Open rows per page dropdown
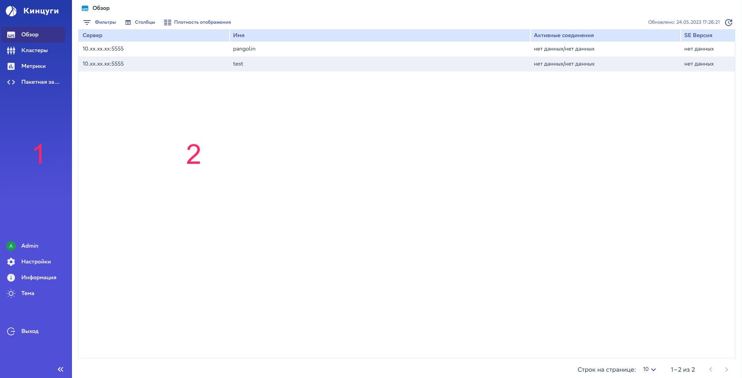 click(x=649, y=369)
